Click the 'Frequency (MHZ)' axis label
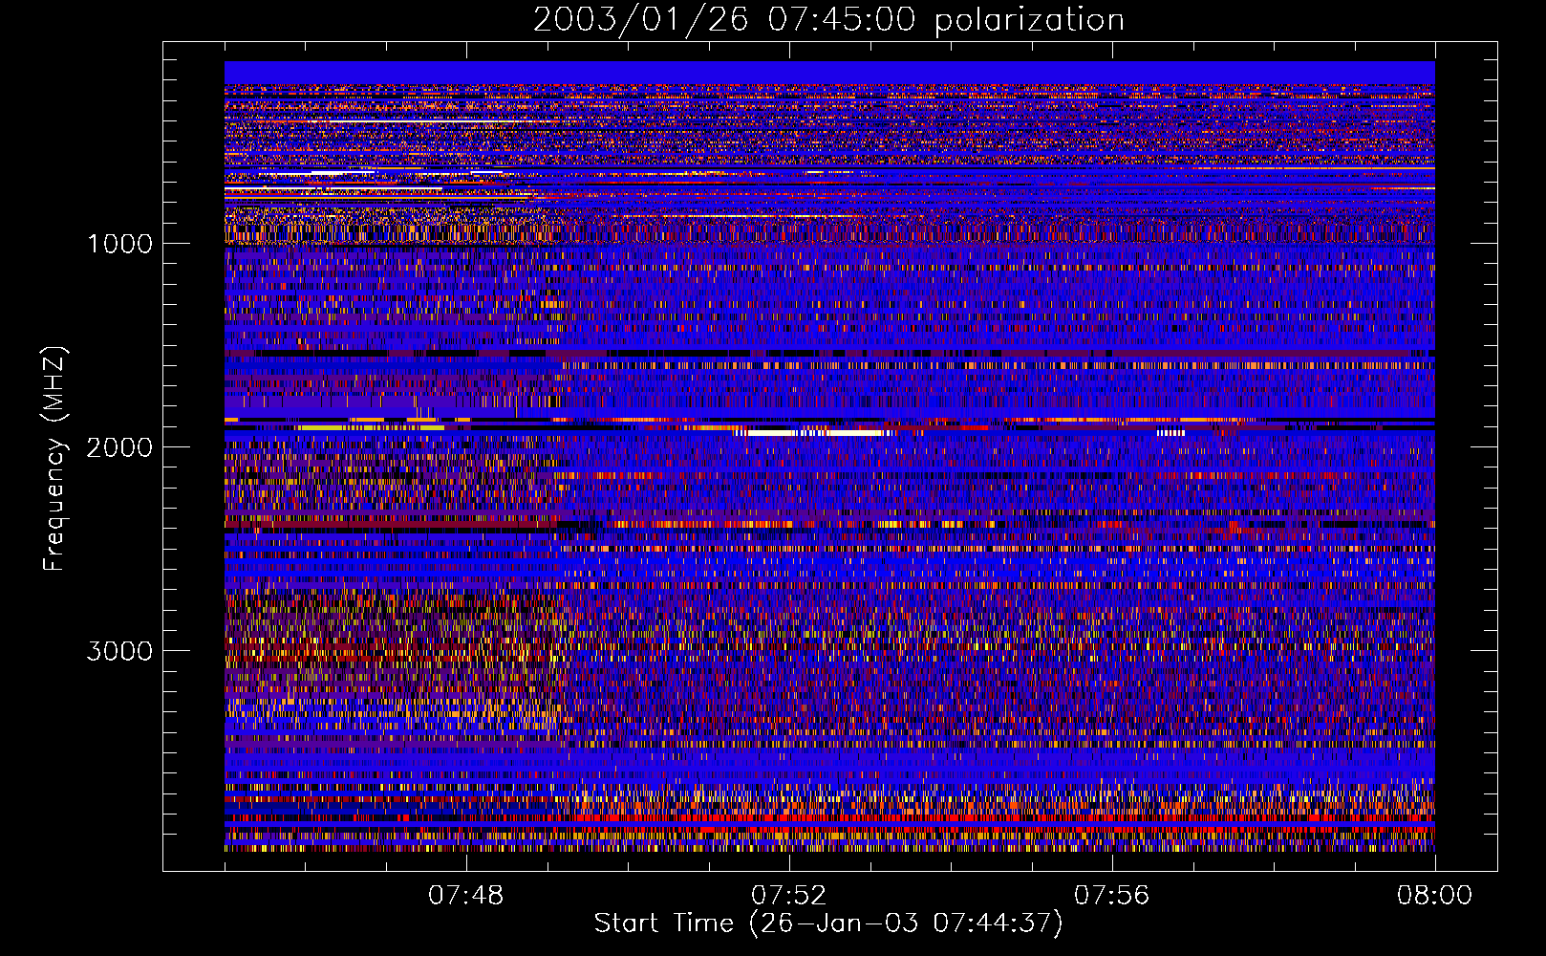The height and width of the screenshot is (956, 1546). click(54, 459)
